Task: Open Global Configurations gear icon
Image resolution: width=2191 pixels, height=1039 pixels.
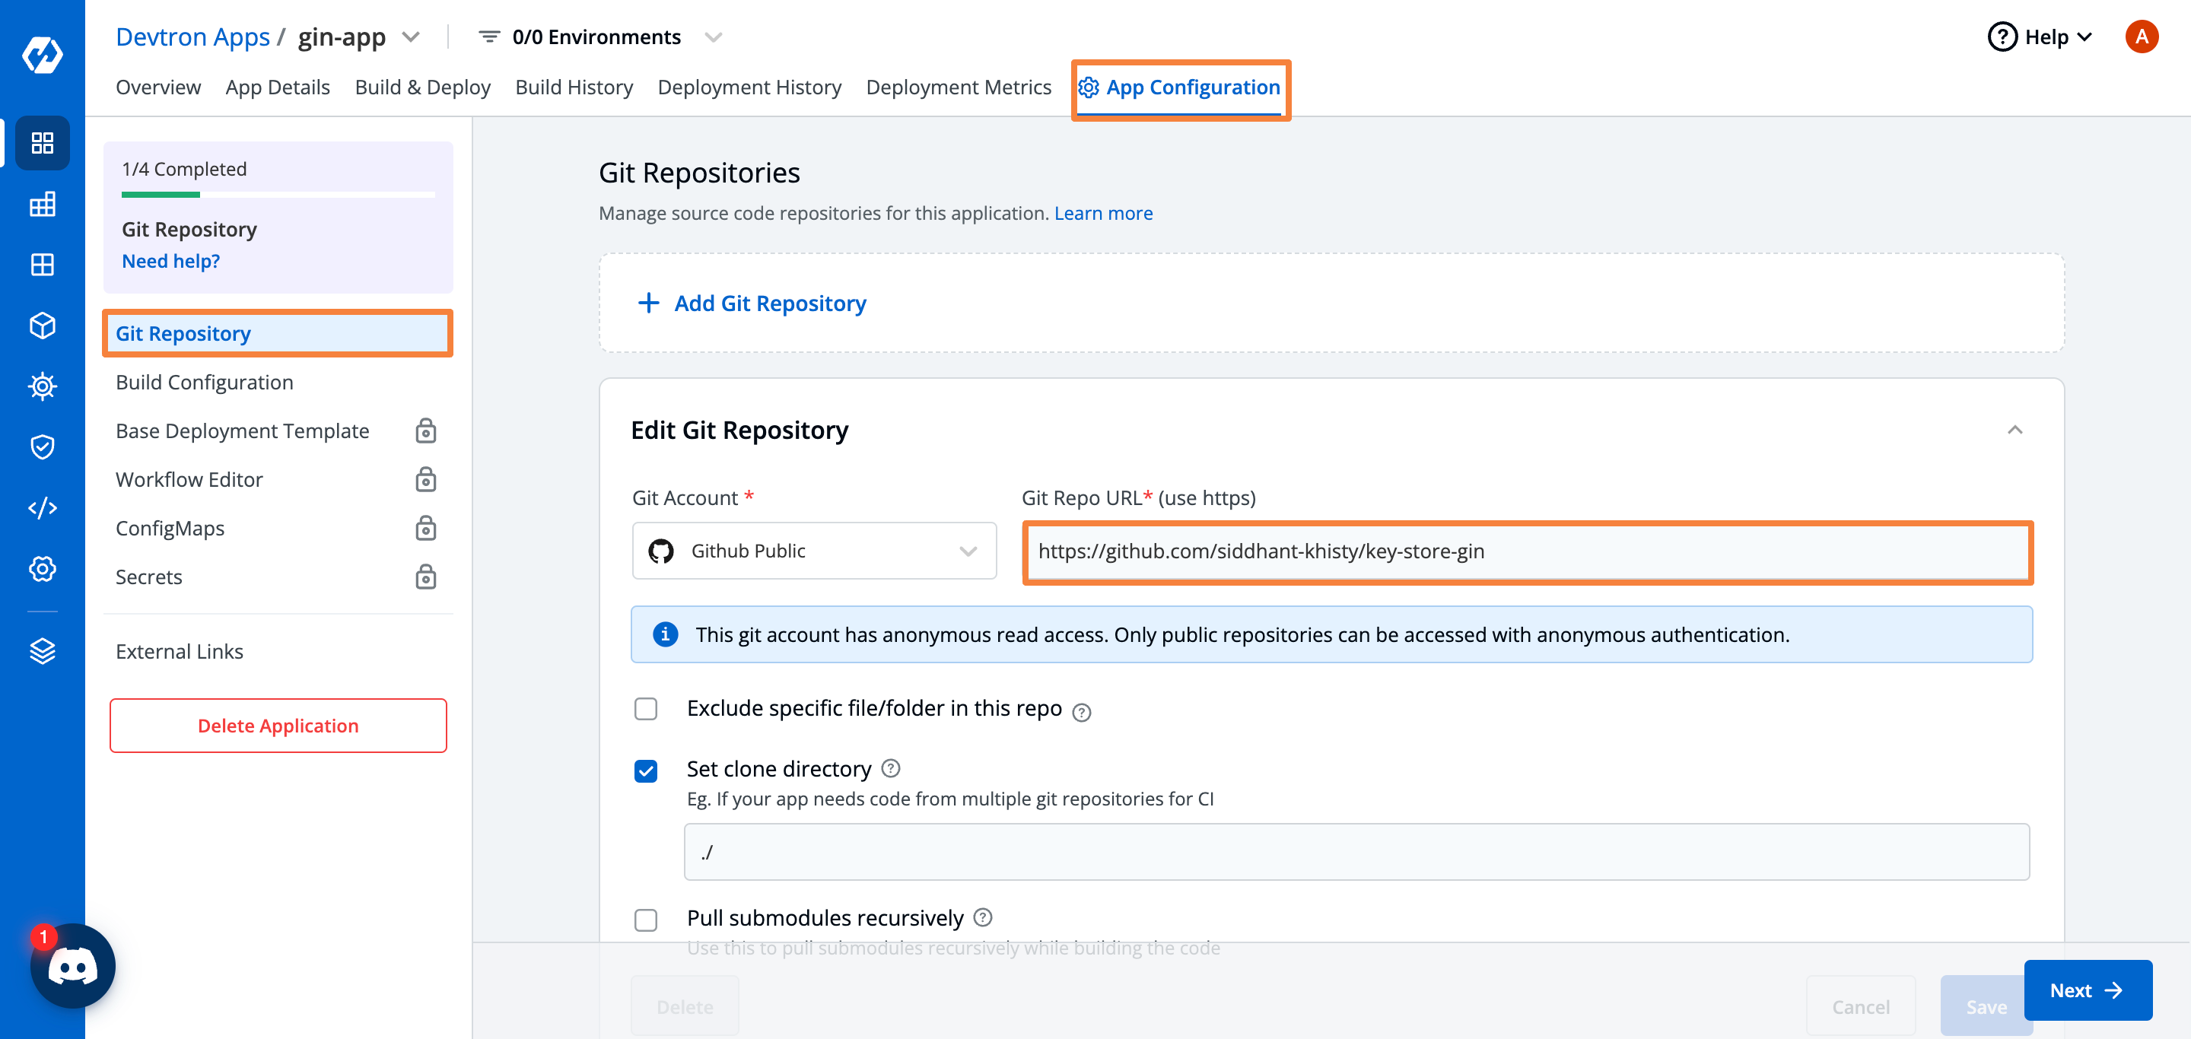Action: [43, 569]
